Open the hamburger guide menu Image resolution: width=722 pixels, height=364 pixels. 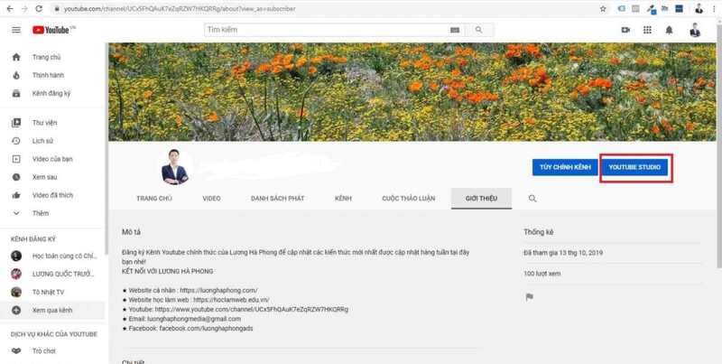point(15,30)
